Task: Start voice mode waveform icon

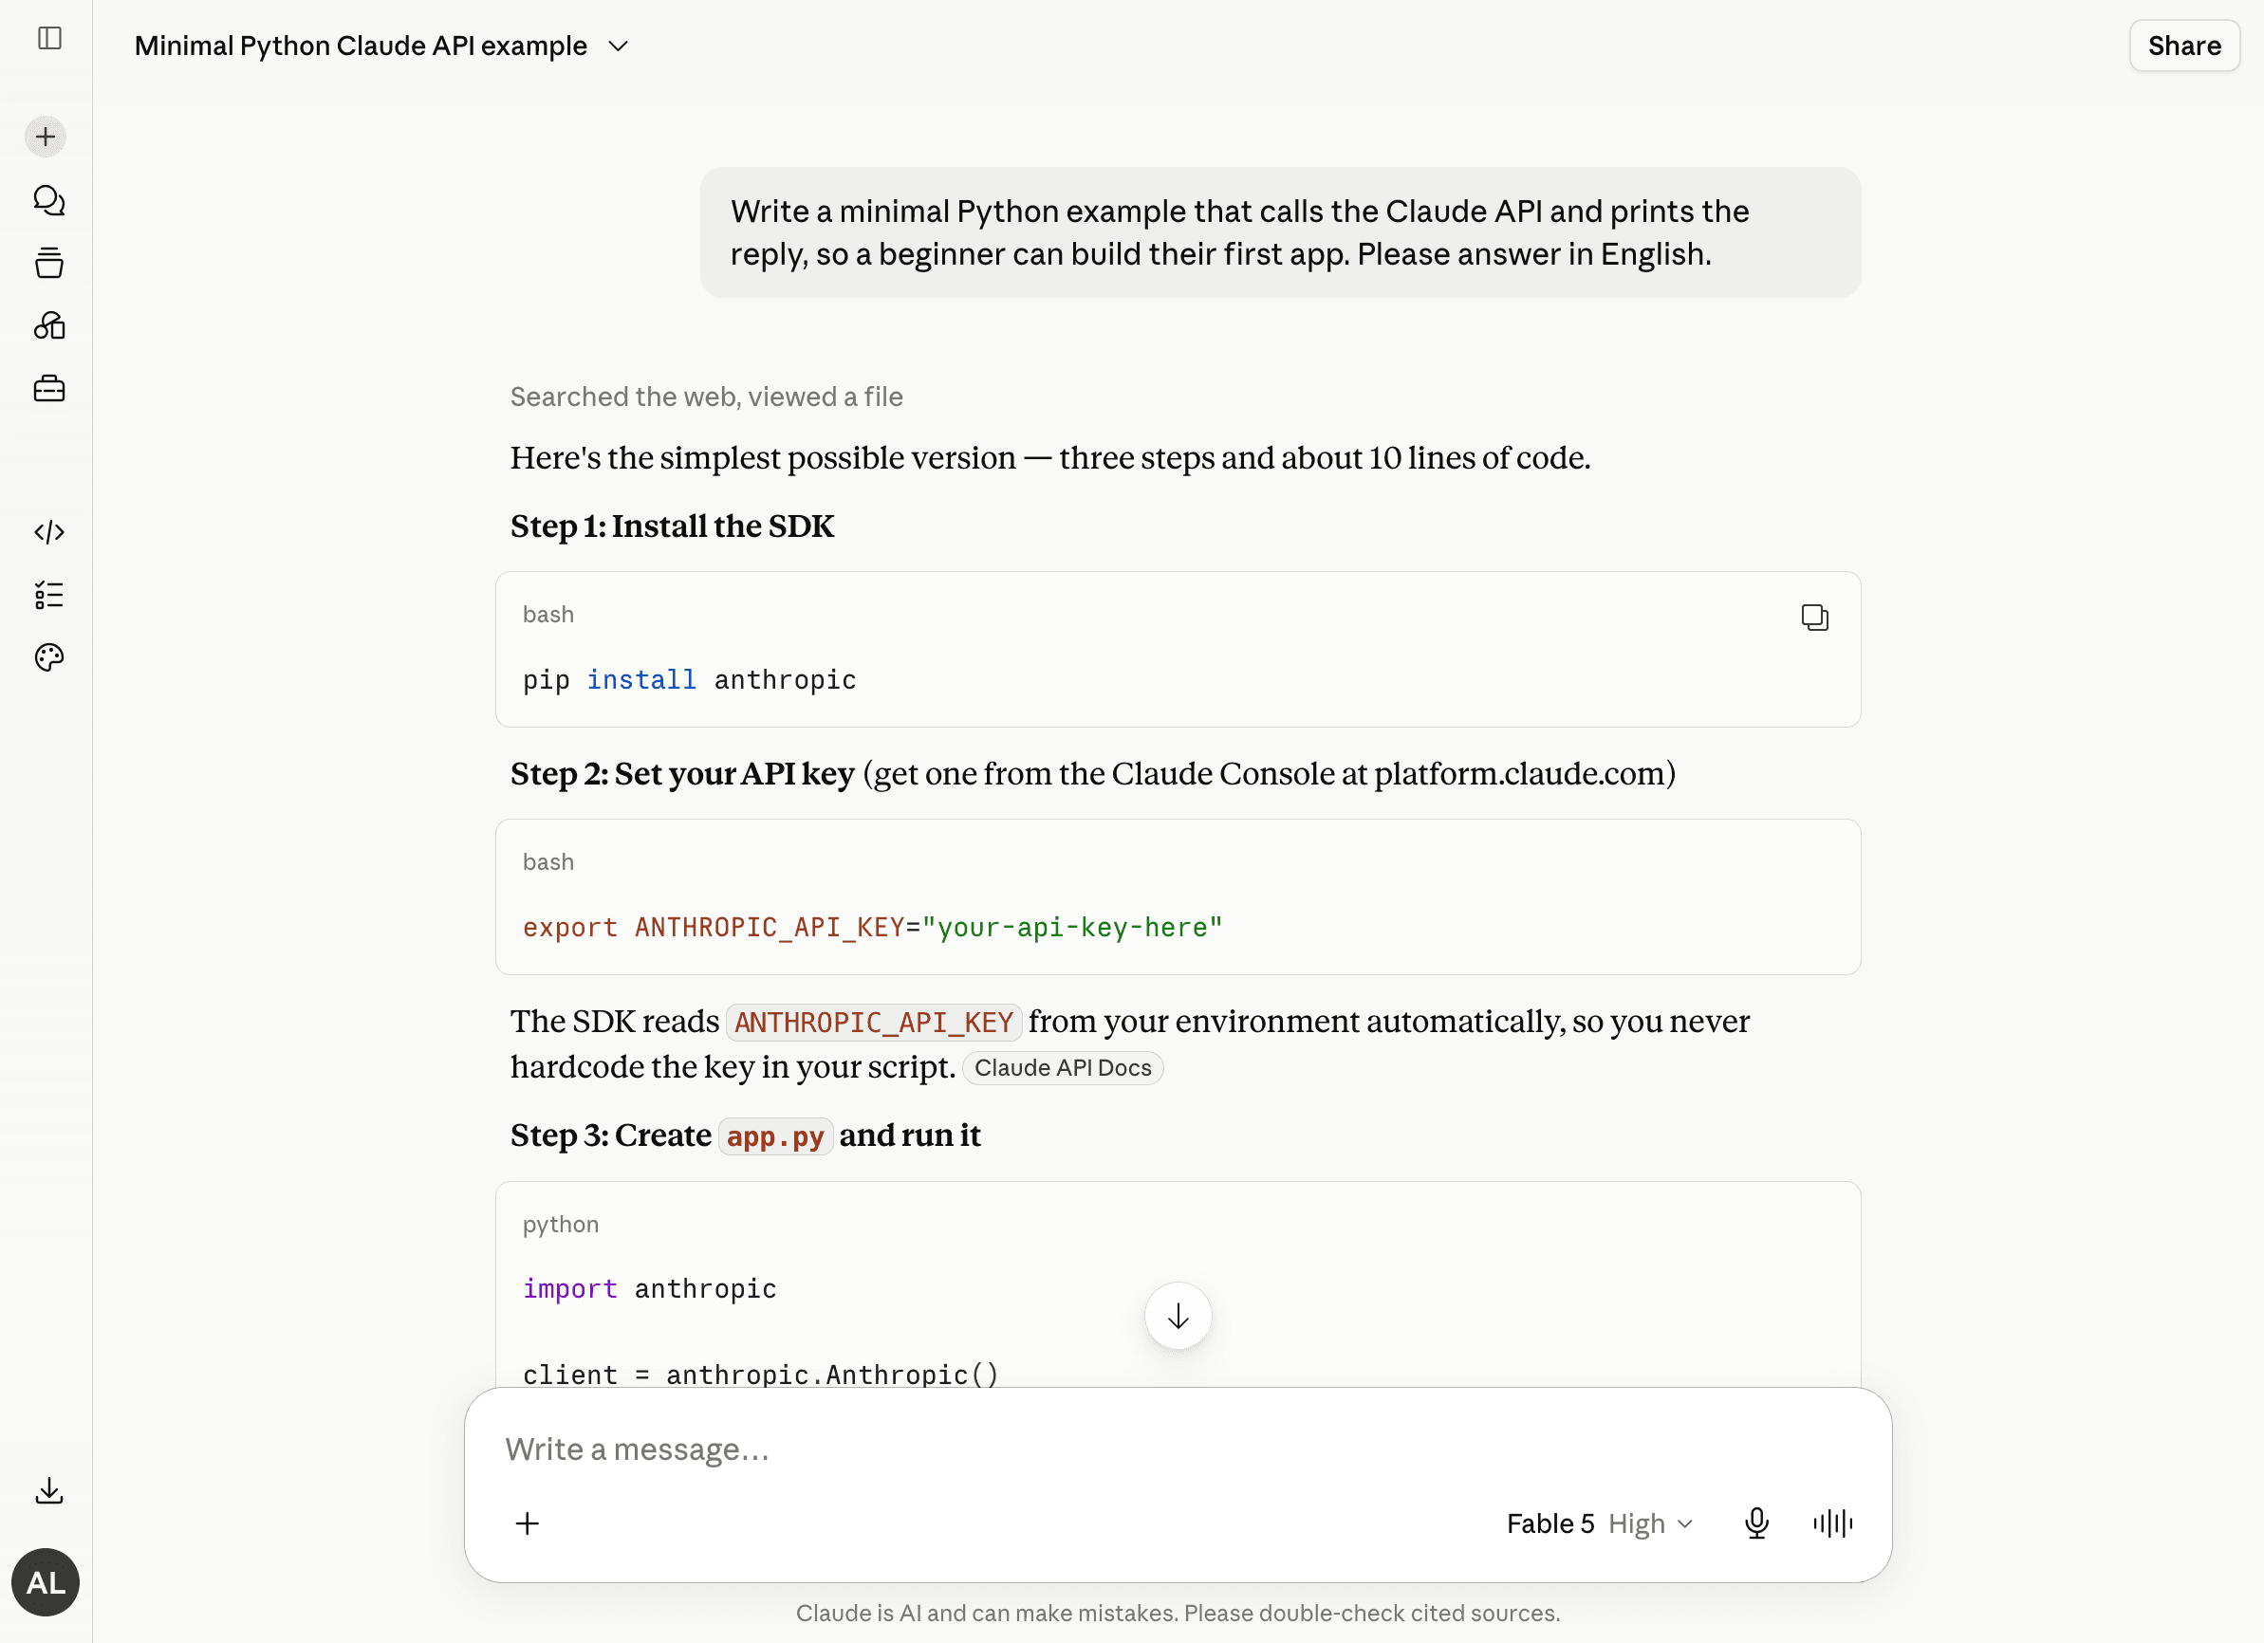Action: point(1833,1523)
